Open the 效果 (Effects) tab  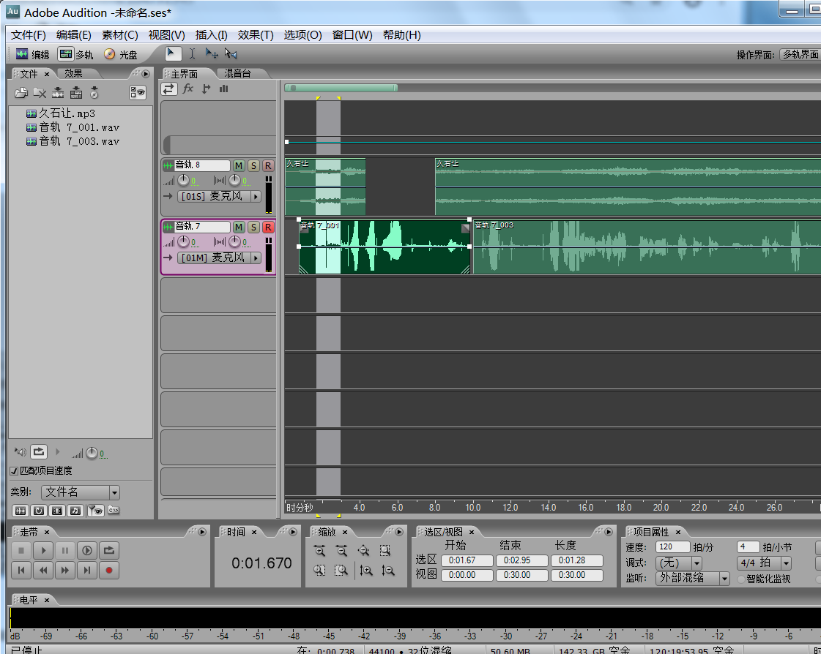tap(73, 73)
